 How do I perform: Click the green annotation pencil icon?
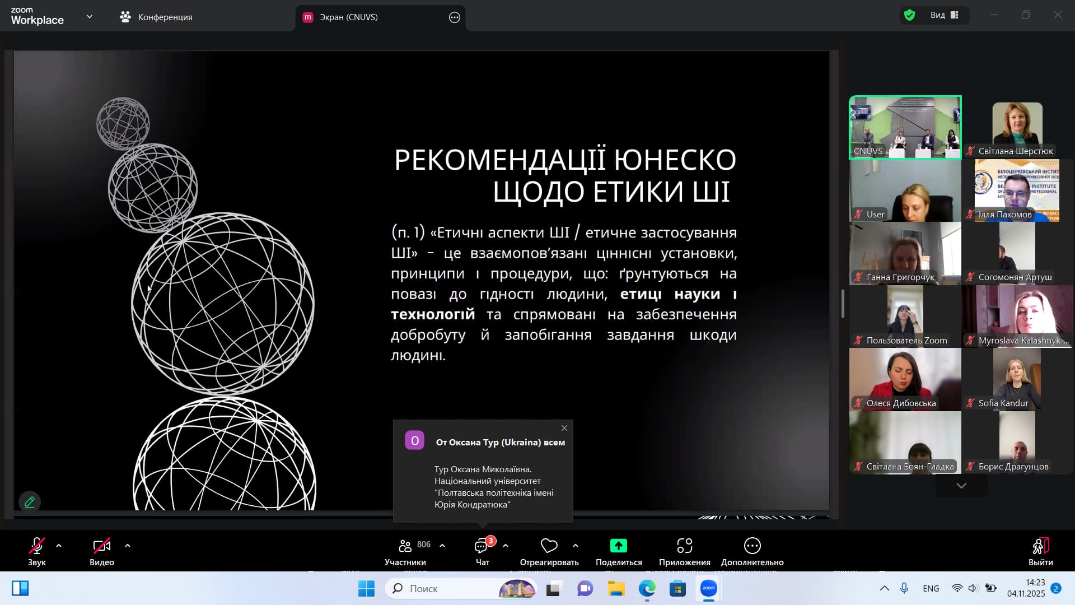30,502
